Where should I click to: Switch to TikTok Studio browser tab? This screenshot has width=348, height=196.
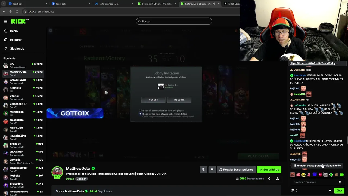tap(231, 4)
